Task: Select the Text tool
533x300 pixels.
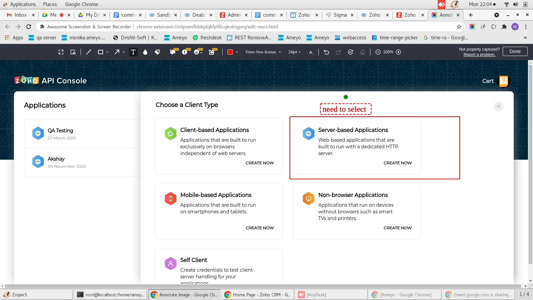Action: tap(133, 52)
